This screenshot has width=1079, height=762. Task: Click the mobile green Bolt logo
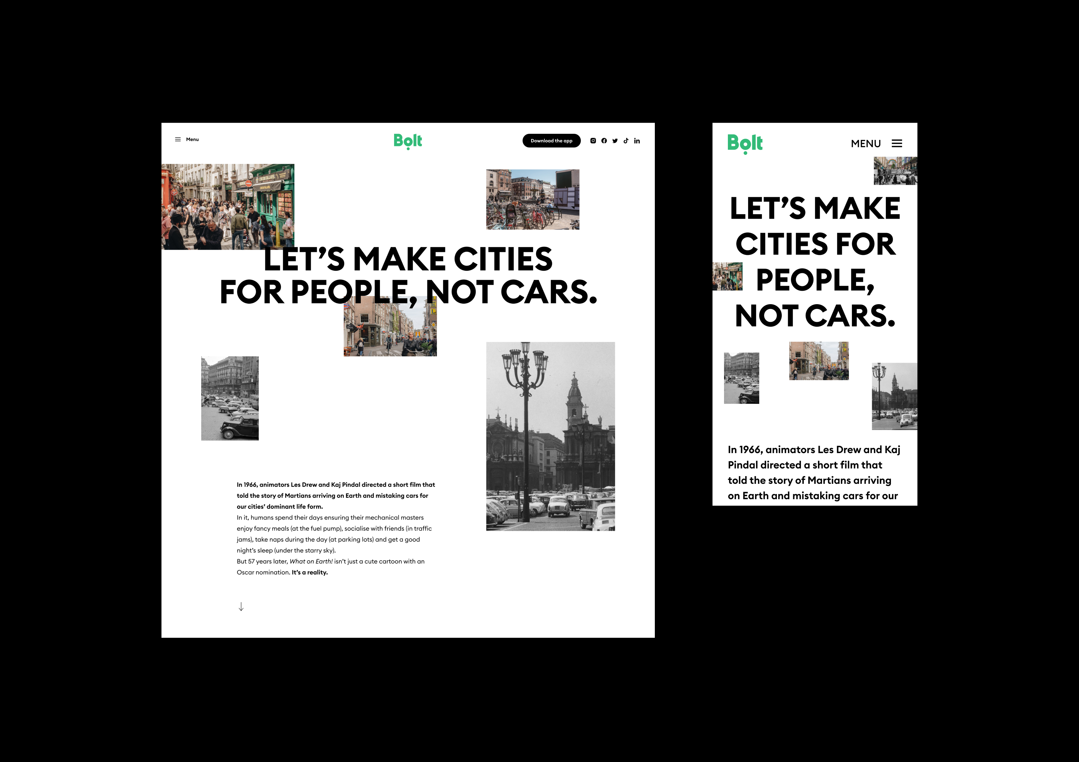click(x=745, y=143)
